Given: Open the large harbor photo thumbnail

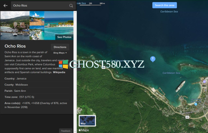Looking at the screenshot, I should (x=15, y=26).
